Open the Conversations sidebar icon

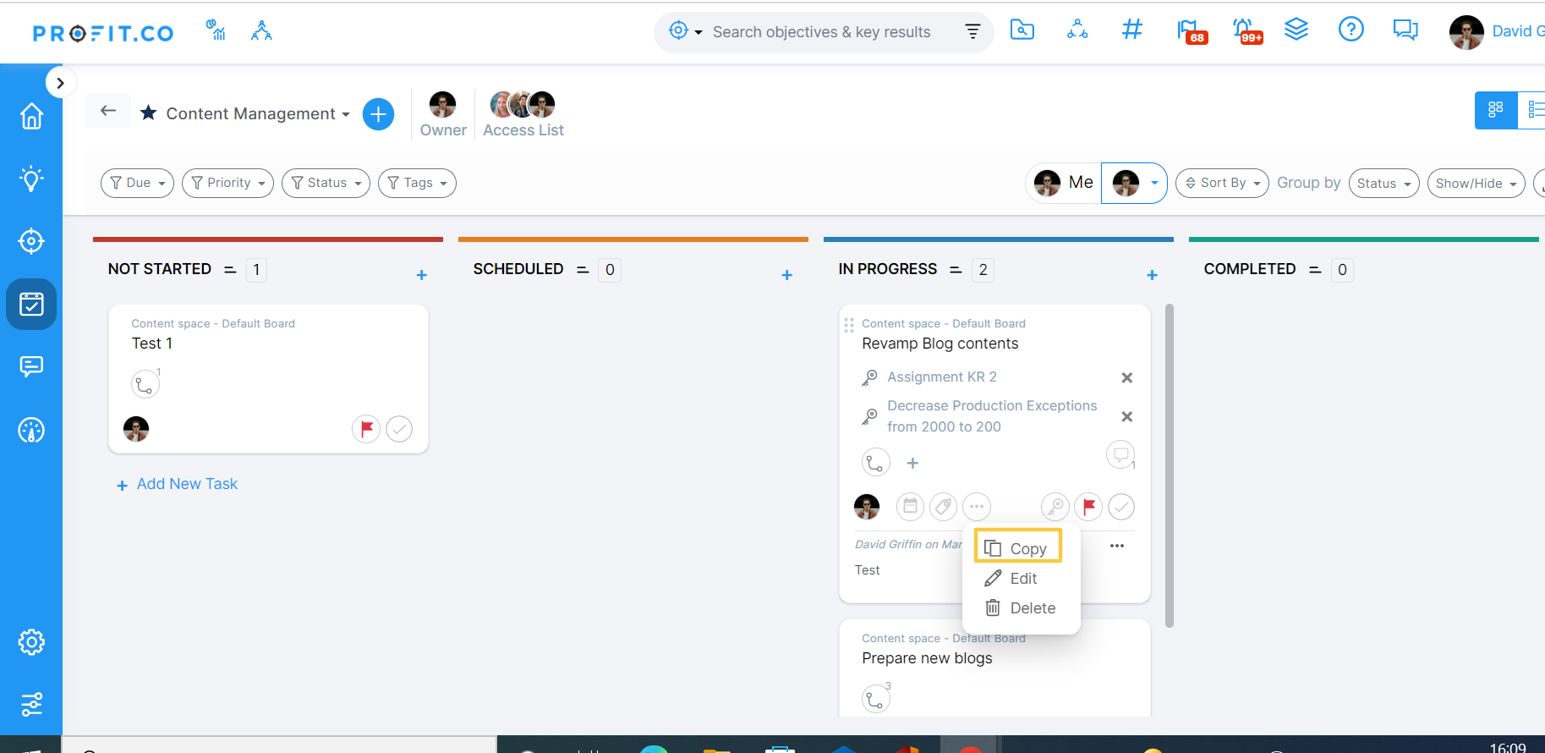pos(31,366)
